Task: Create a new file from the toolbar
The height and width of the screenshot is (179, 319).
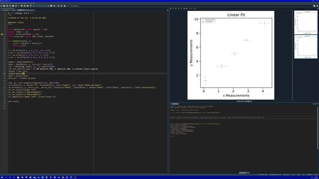Action: pyautogui.click(x=1, y=6)
